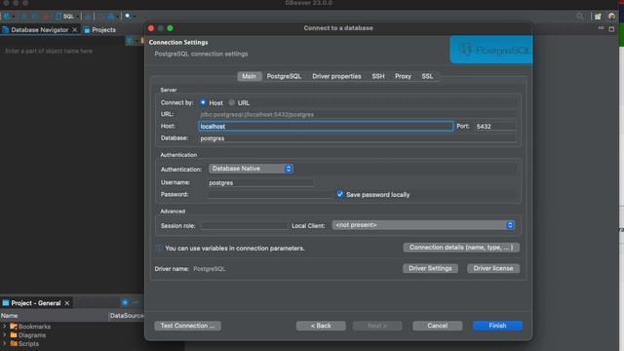Select the Projects tab
Screen dimensions: 624x351
99,30
